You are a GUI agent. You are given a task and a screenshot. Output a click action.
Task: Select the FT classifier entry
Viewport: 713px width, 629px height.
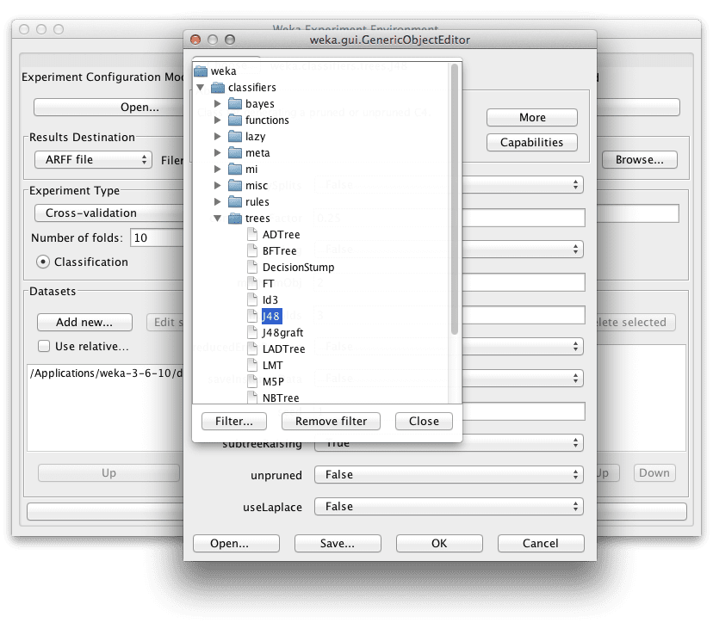269,284
